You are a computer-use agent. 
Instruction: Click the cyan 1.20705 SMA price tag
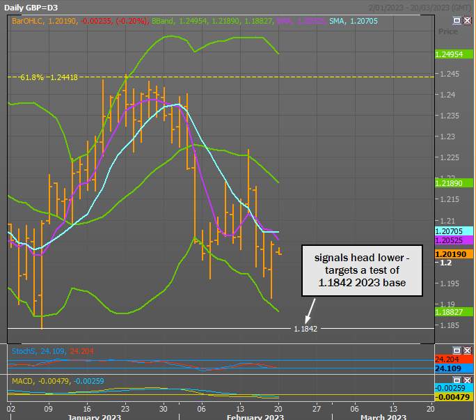(454, 231)
